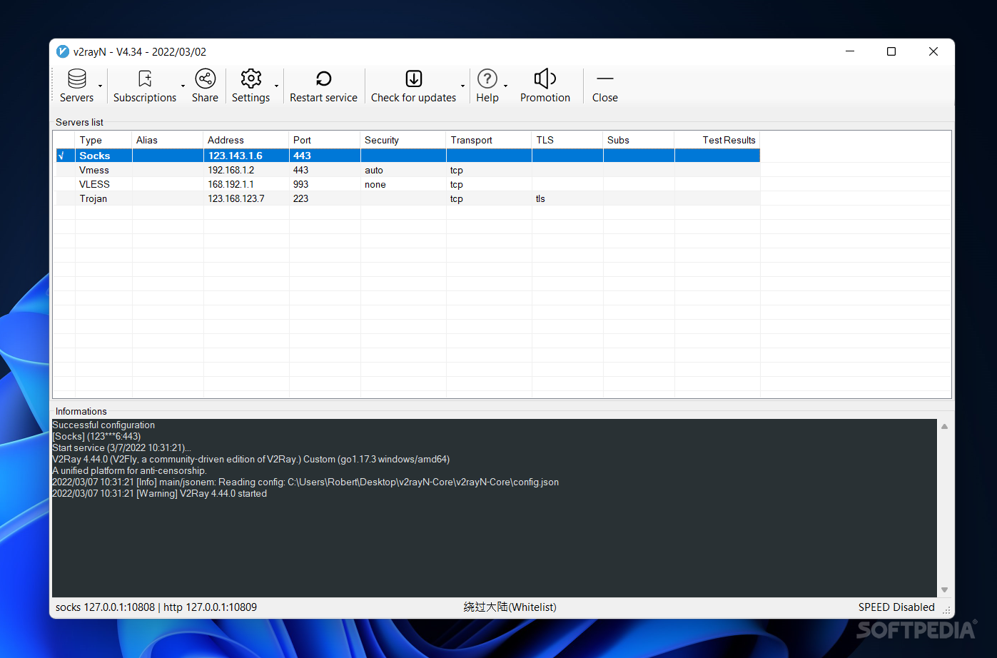
Task: Click the Share icon in toolbar
Action: [205, 79]
